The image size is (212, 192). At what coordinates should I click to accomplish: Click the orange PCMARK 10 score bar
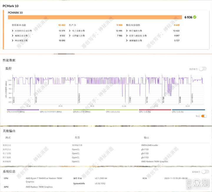[x=95, y=17]
